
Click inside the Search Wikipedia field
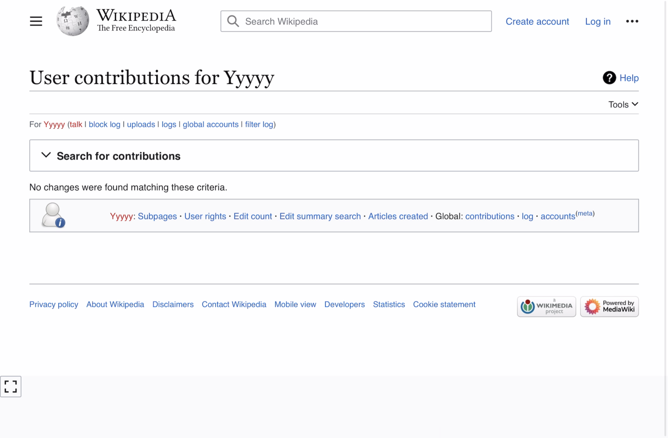(x=356, y=21)
